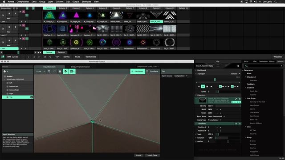Pause the clip in the Transport section

[x=207, y=87]
